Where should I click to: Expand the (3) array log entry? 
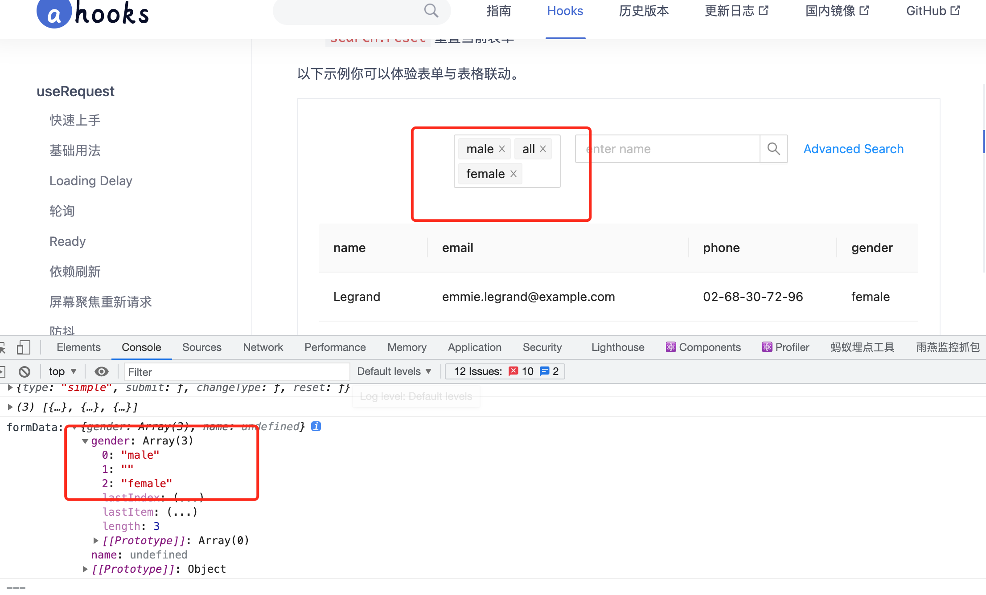tap(10, 407)
